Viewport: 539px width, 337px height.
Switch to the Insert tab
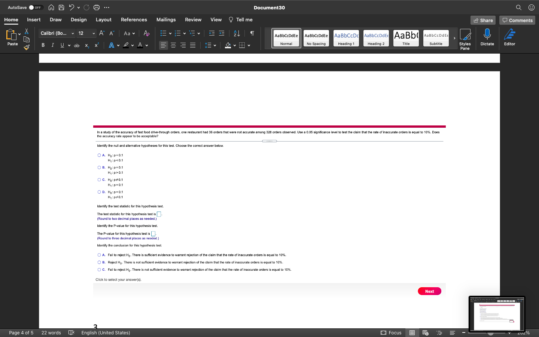point(34,19)
